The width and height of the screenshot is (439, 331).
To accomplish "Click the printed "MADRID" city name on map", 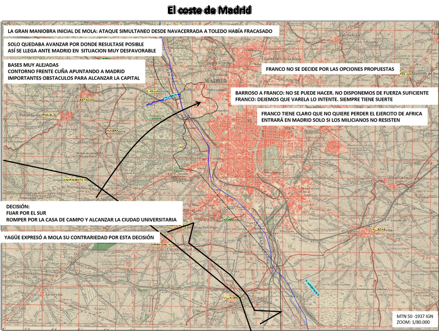I will coord(216,81).
